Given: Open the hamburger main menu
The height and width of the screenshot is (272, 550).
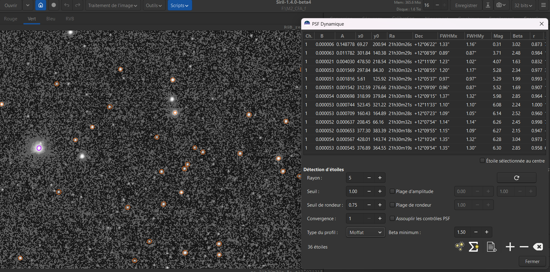Looking at the screenshot, I should [x=544, y=5].
